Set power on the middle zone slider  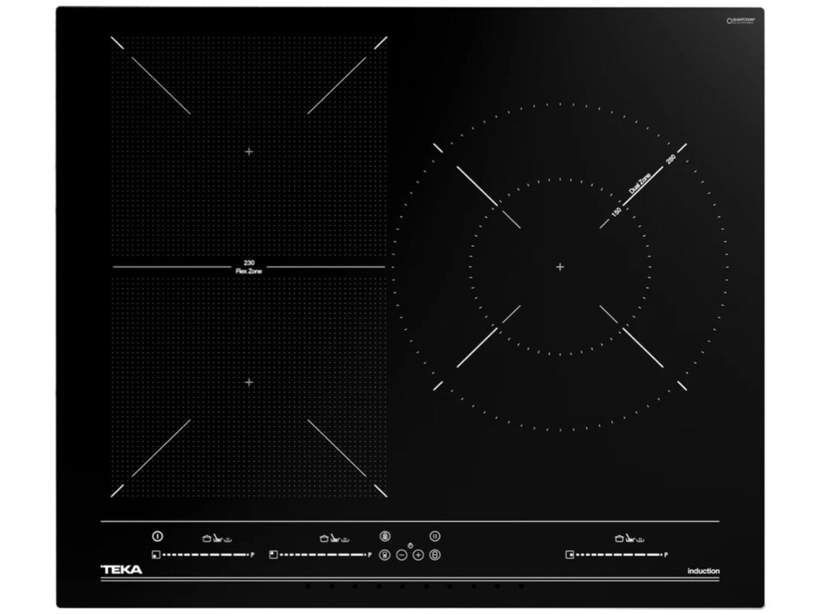click(x=322, y=555)
